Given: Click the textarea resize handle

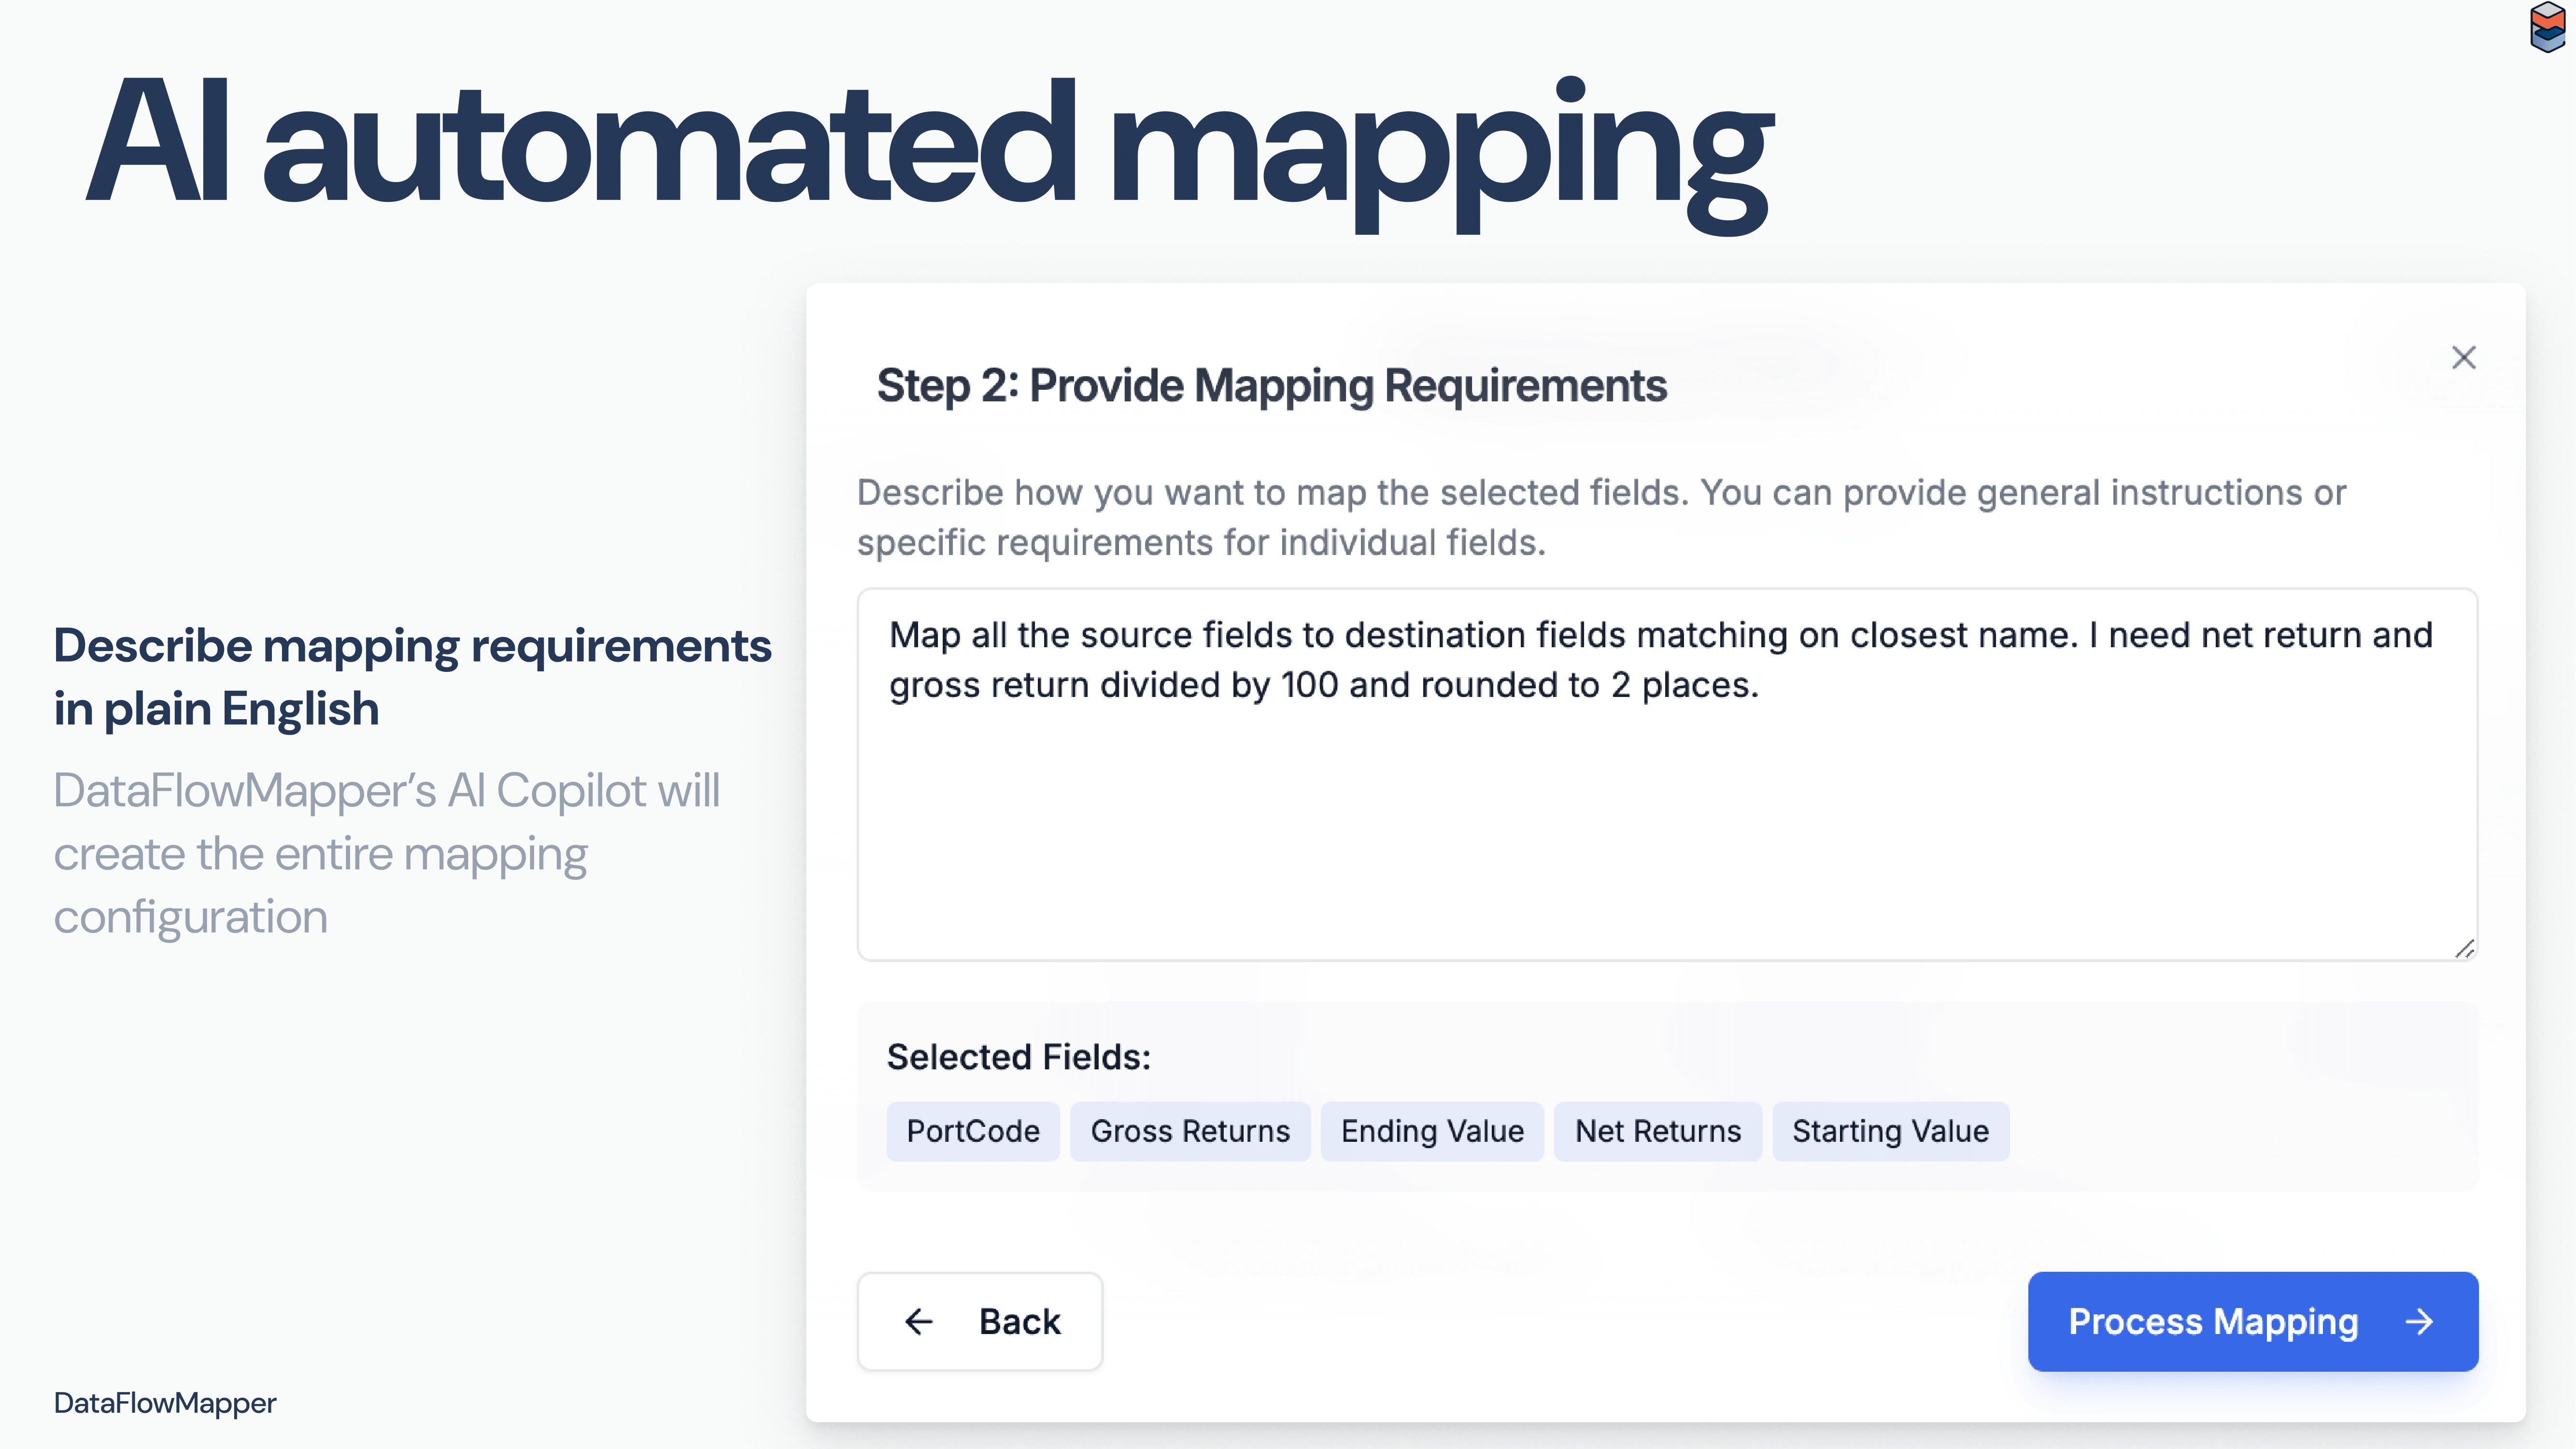Looking at the screenshot, I should pos(2464,948).
